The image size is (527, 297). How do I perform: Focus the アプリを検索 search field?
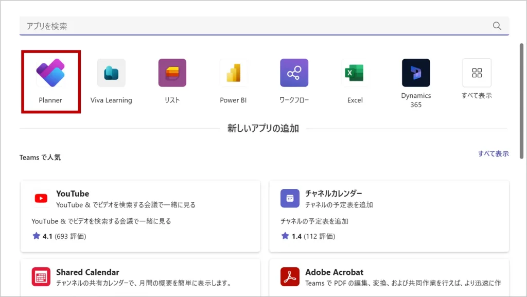point(252,26)
